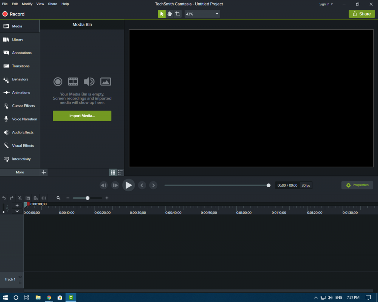The image size is (378, 302).
Task: Open Sign In dropdown
Action: tap(326, 4)
